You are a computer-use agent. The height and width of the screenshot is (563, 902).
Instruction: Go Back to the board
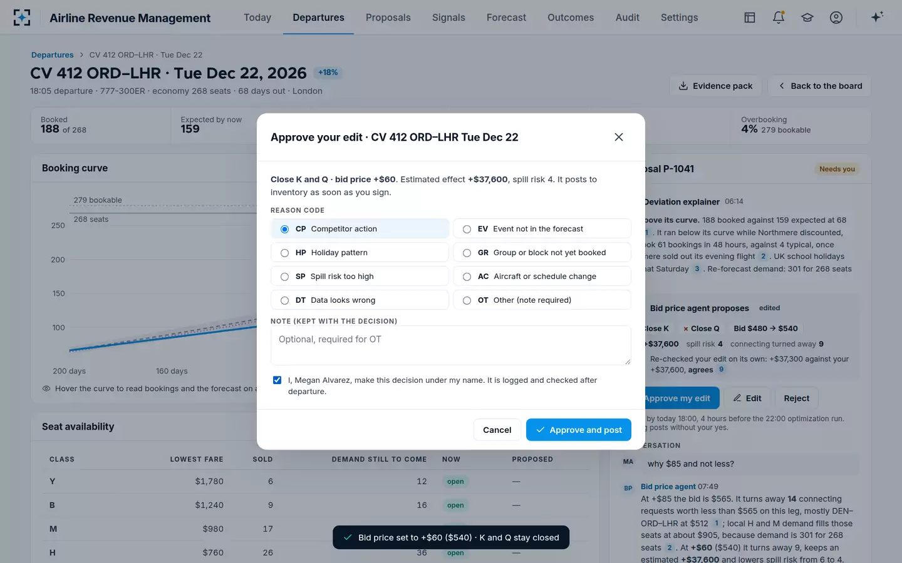click(820, 86)
